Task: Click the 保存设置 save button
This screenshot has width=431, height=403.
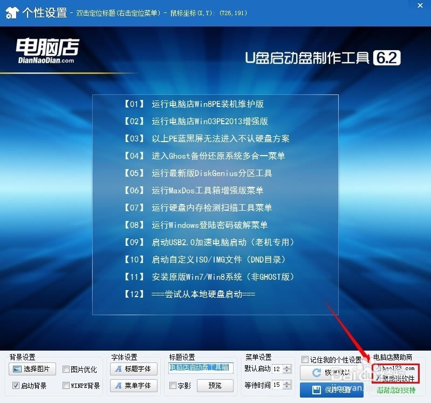Action: (332, 390)
